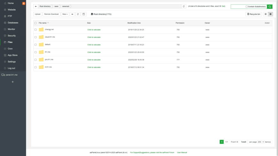Click the back arrow left of Root directory

click(x=36, y=6)
